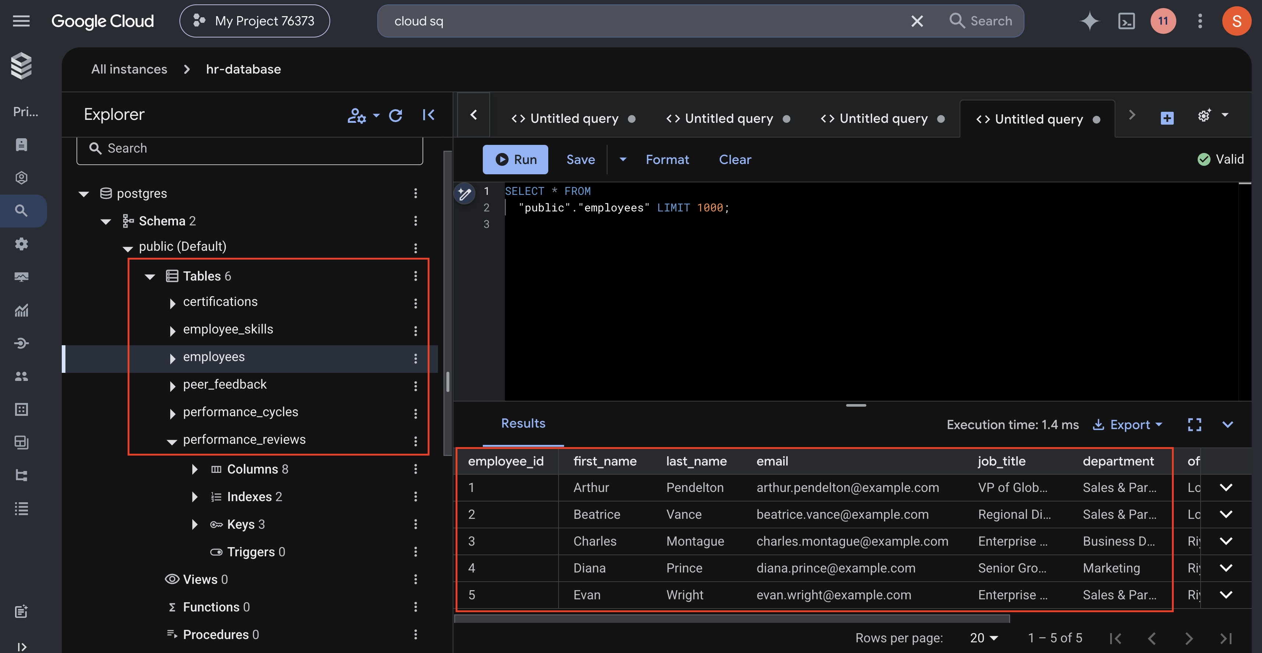
Task: Toggle fullscreen results view
Action: 1194,425
